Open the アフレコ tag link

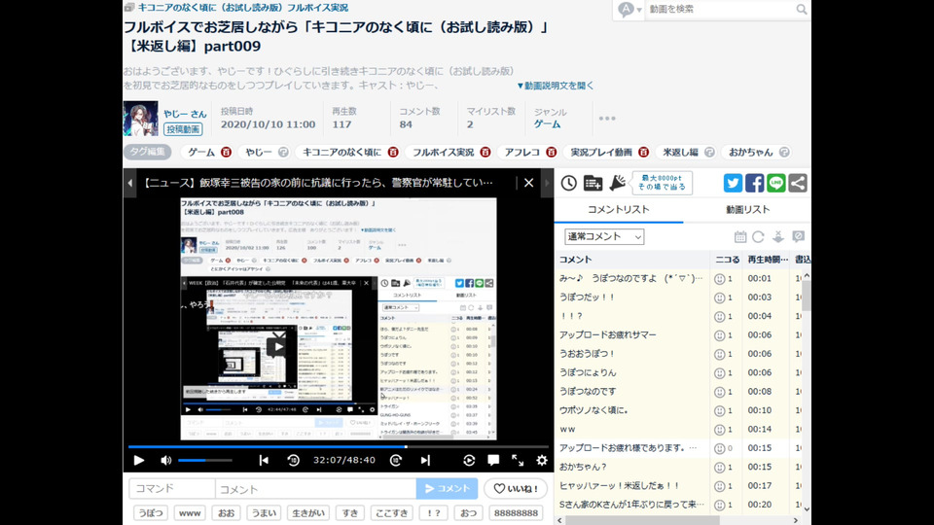(x=521, y=153)
